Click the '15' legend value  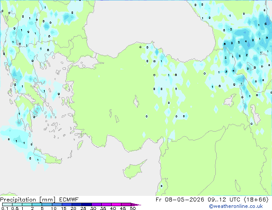point(63,208)
